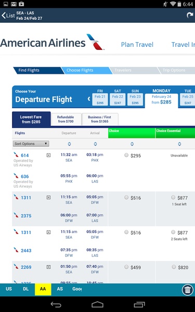
Task: Tap the Android home navigation button
Action: click(x=98, y=304)
